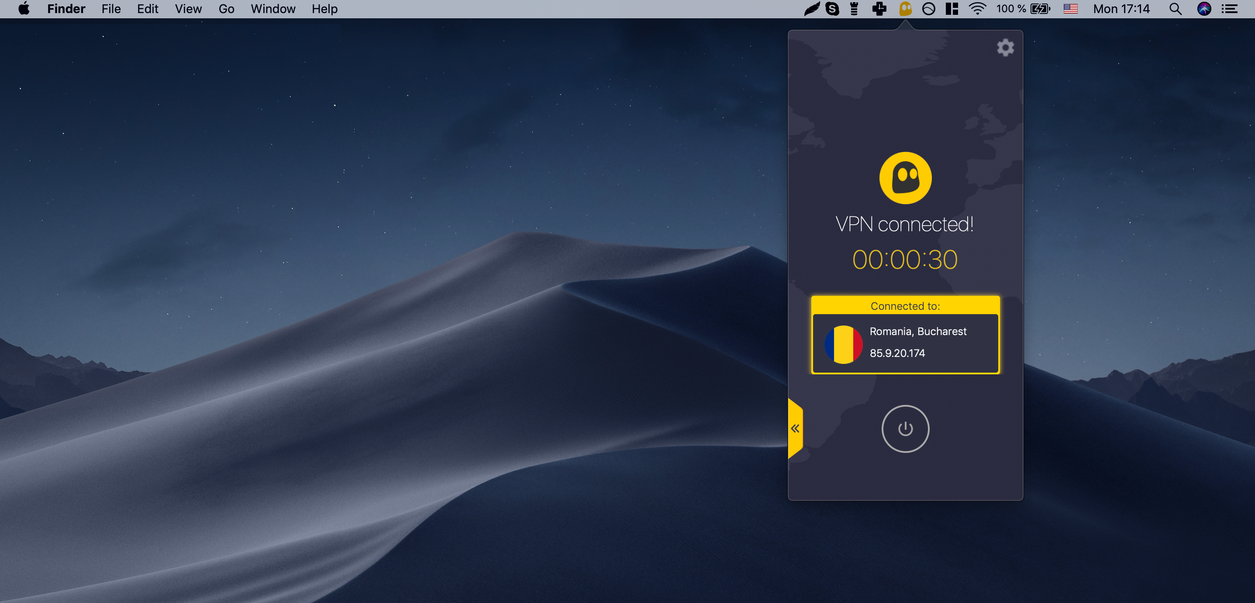Open the Wi-Fi status menu
1255x603 pixels.
[x=977, y=9]
